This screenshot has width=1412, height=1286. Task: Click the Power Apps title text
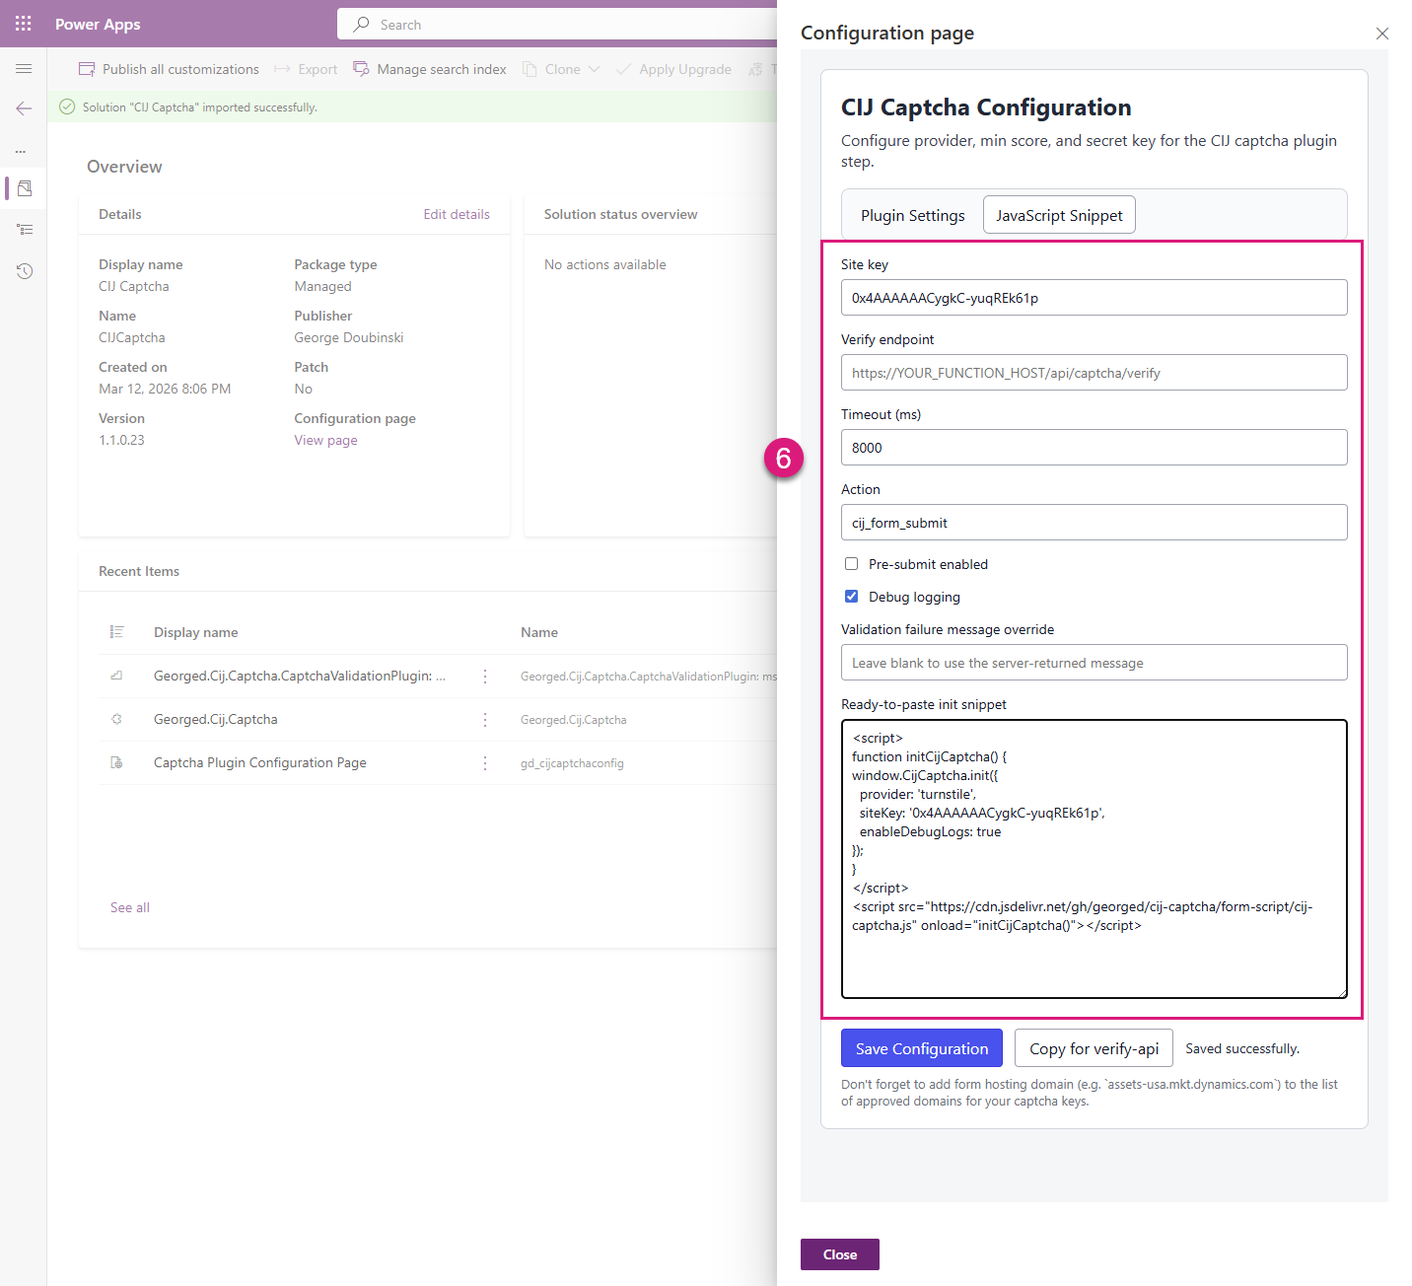click(x=98, y=24)
